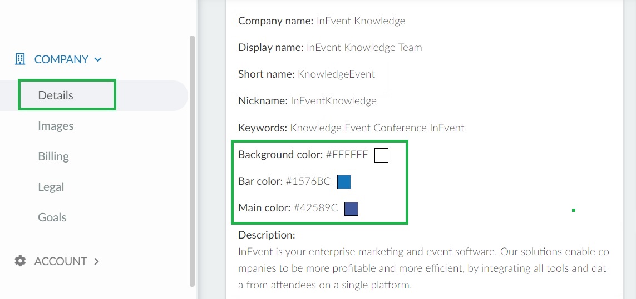
Task: Collapse the COMPANY section chevron
Action: [x=98, y=59]
